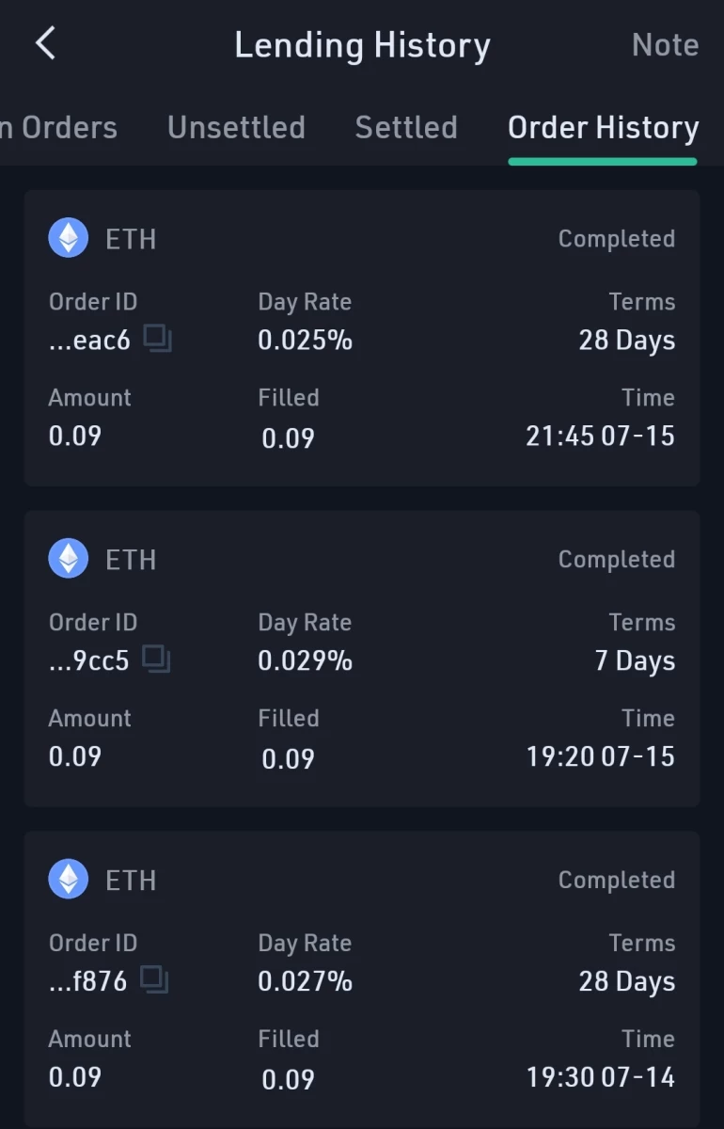This screenshot has height=1129, width=724.
Task: Open the 21:45 07-15 order card
Action: pos(362,338)
